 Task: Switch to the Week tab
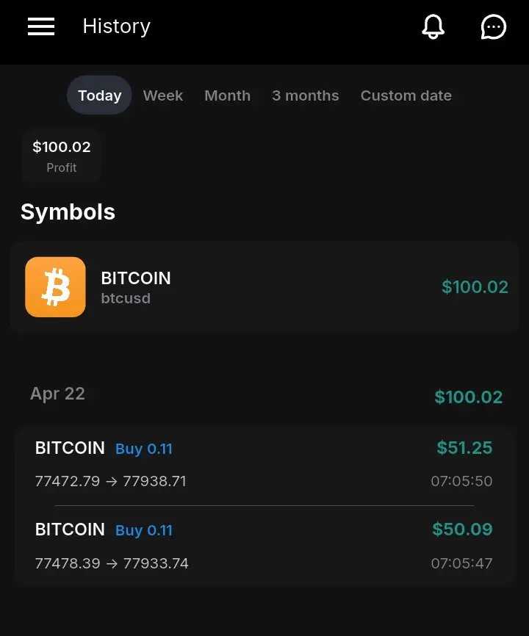(162, 95)
